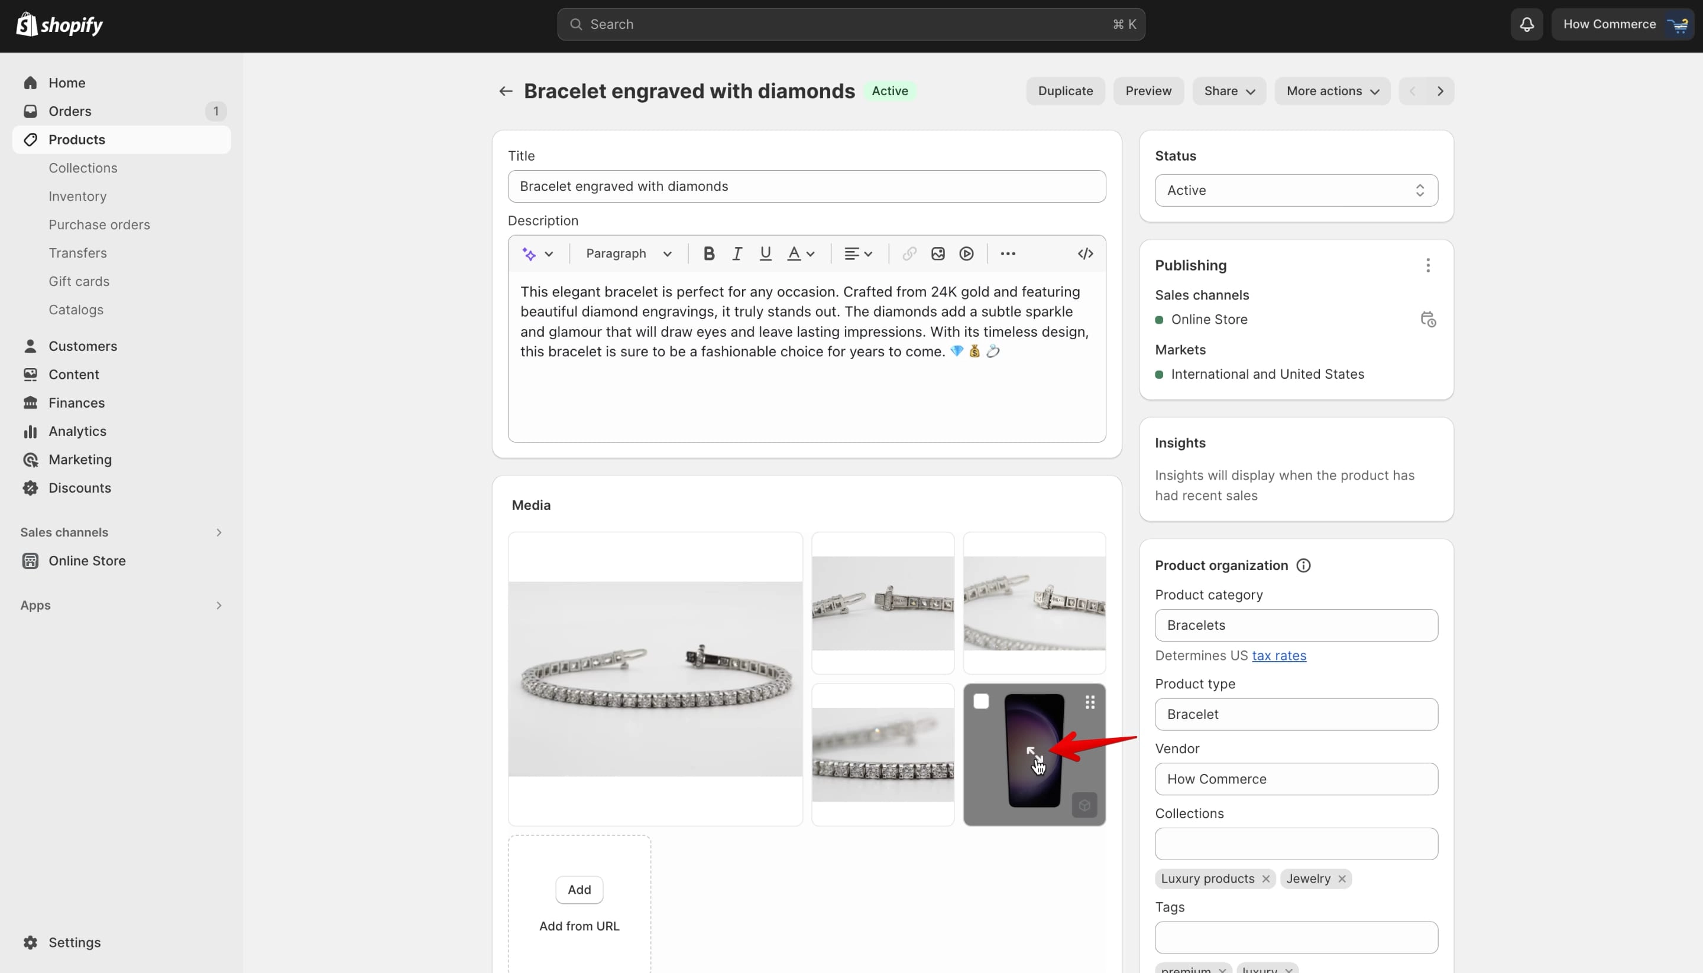The height and width of the screenshot is (973, 1703).
Task: Select the large main bracelet image
Action: click(x=655, y=679)
